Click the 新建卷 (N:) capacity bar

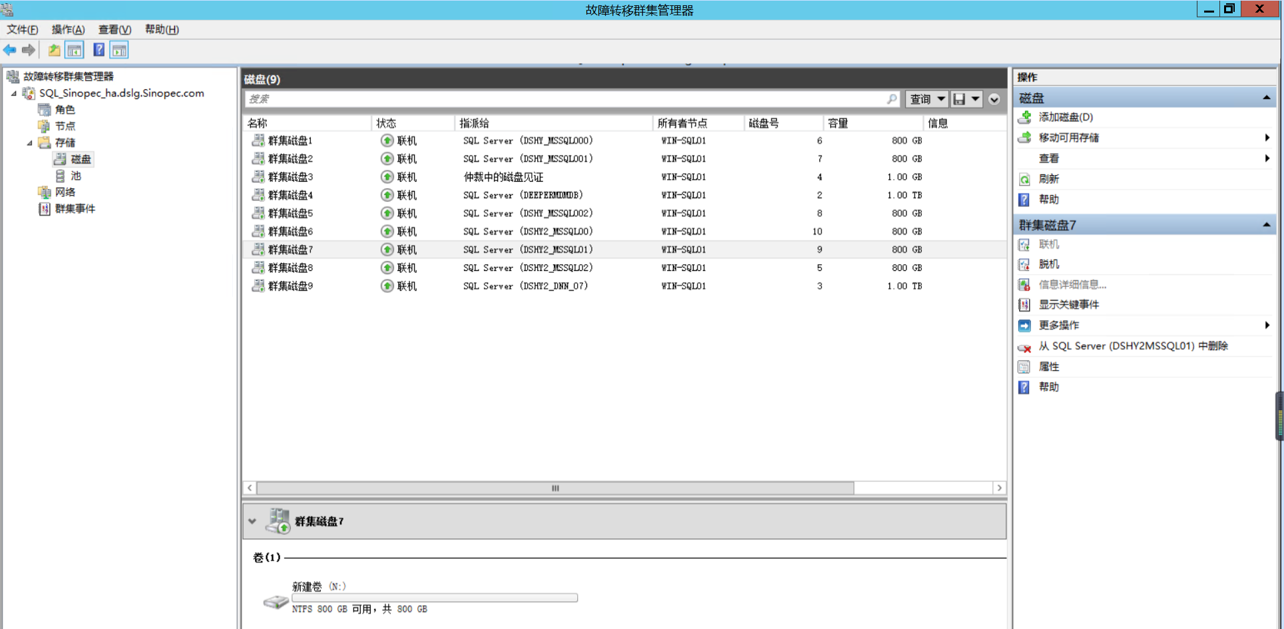pyautogui.click(x=435, y=598)
